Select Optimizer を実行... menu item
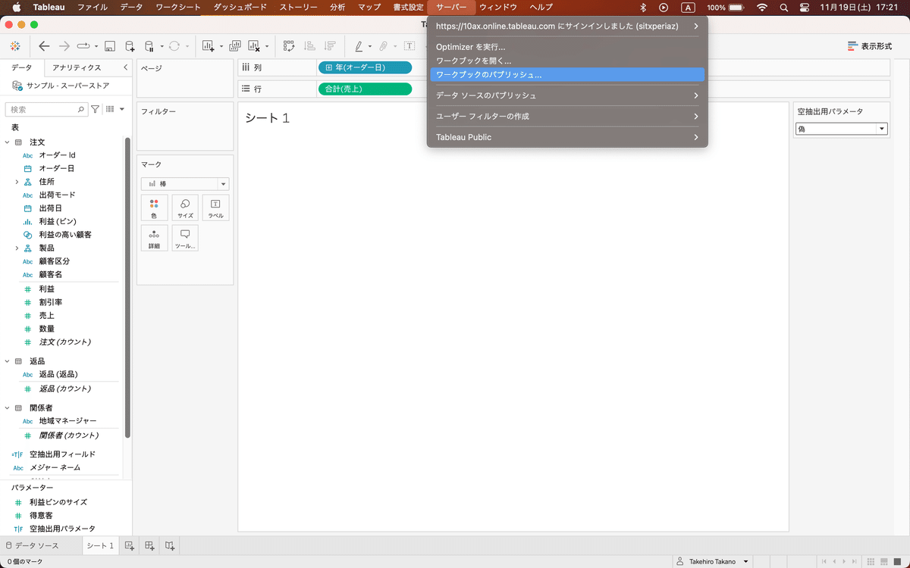 point(567,47)
